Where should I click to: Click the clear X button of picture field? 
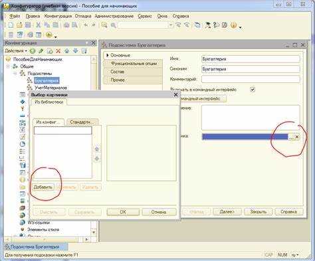click(297, 137)
